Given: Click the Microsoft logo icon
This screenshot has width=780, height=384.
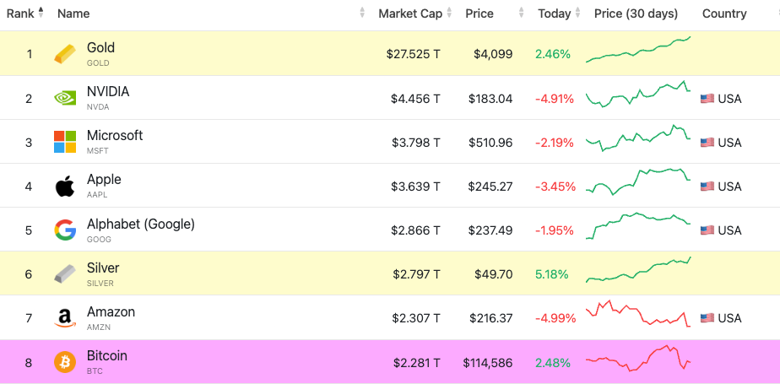Looking at the screenshot, I should point(65,142).
